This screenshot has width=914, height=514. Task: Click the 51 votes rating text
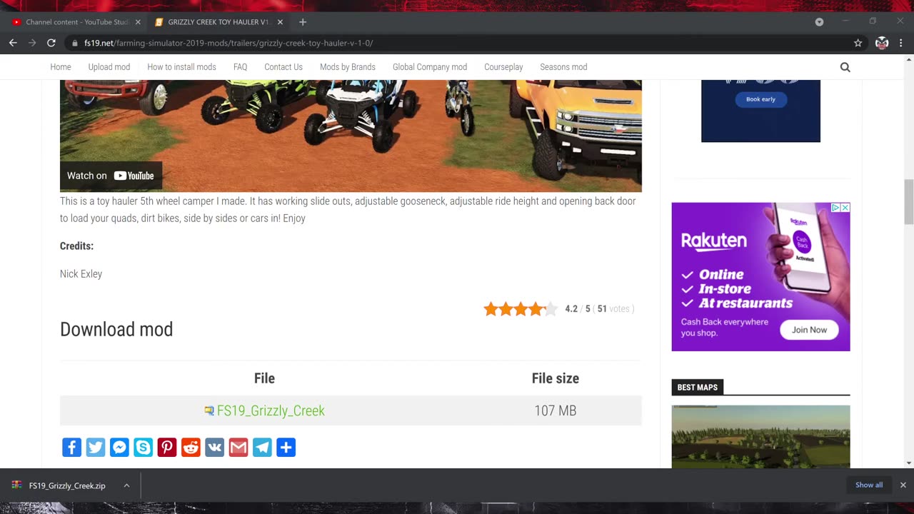click(x=613, y=309)
